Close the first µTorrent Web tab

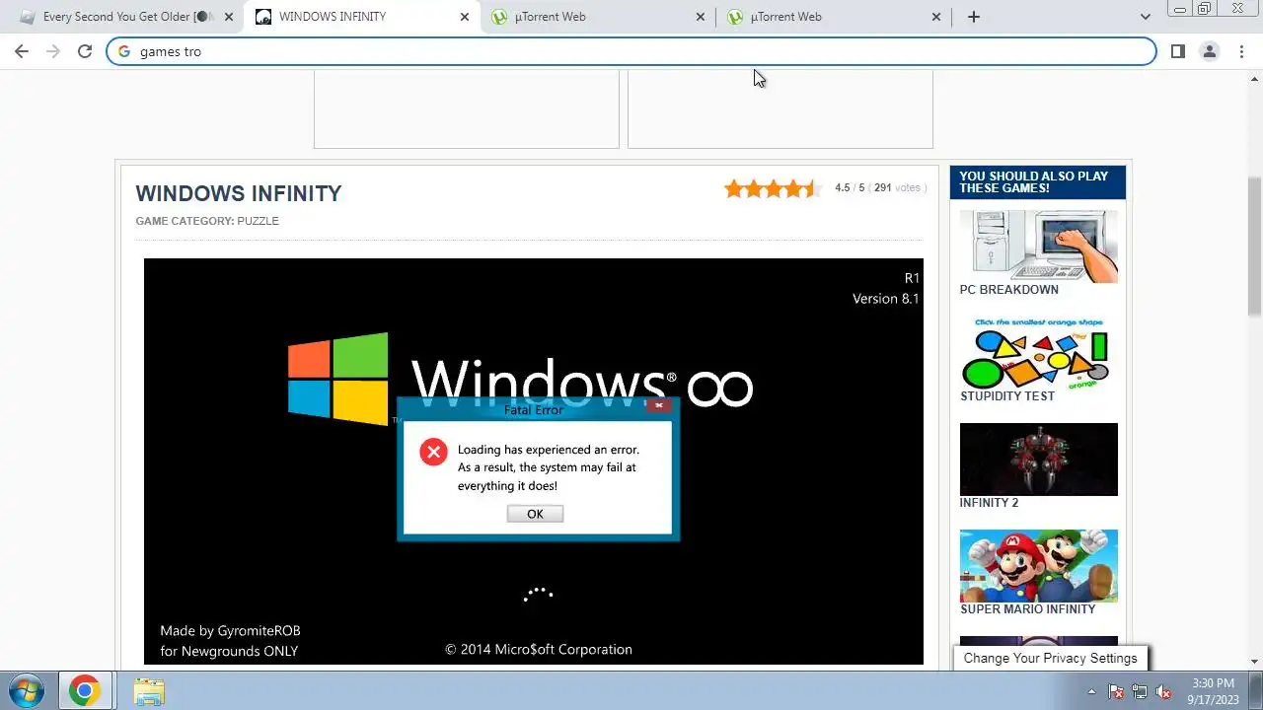pyautogui.click(x=701, y=17)
